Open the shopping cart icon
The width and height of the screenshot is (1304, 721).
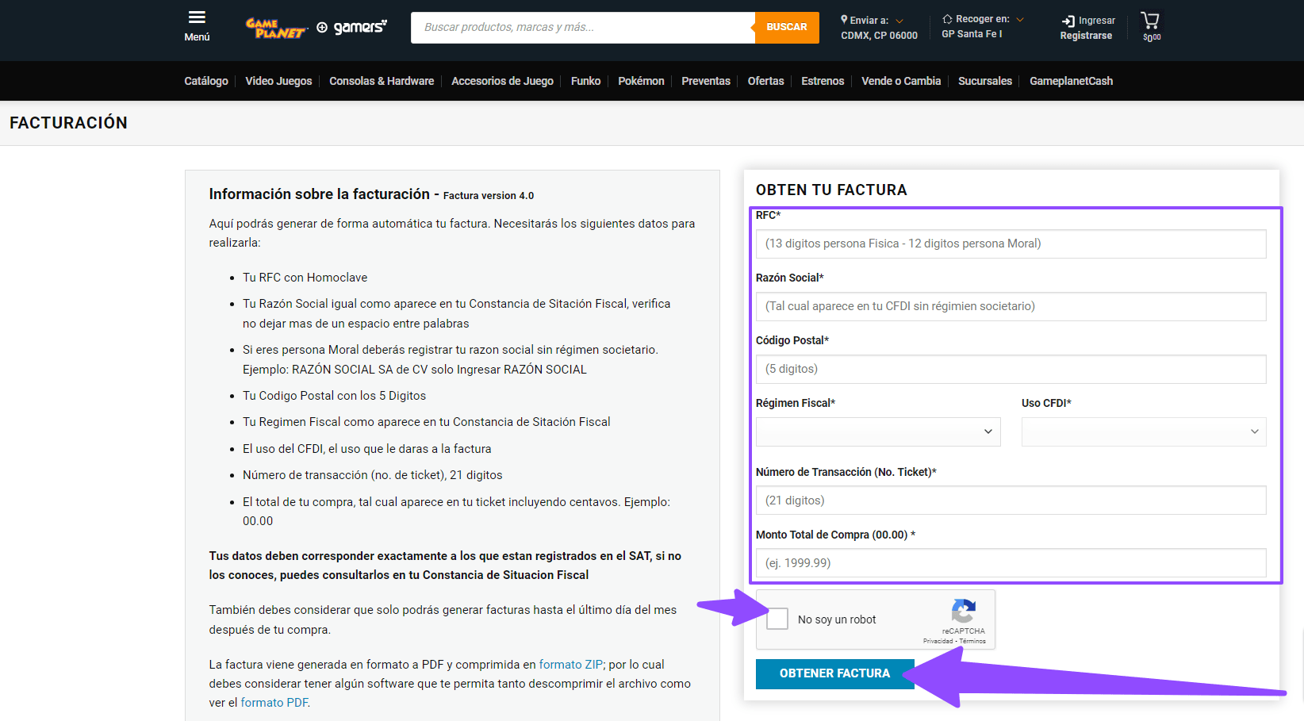[x=1150, y=21]
